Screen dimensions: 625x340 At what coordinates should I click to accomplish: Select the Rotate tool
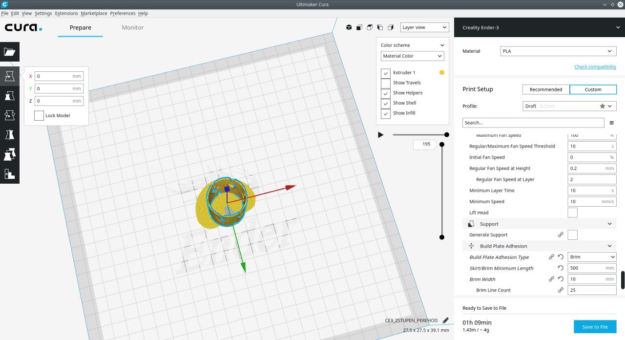pos(9,115)
